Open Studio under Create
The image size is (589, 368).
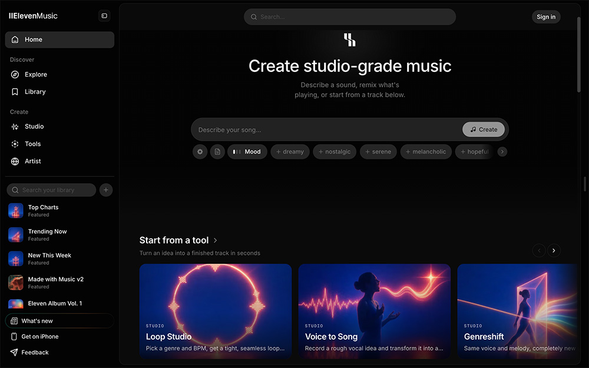[x=59, y=127]
